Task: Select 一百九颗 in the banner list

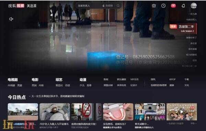Action: tap(193, 14)
